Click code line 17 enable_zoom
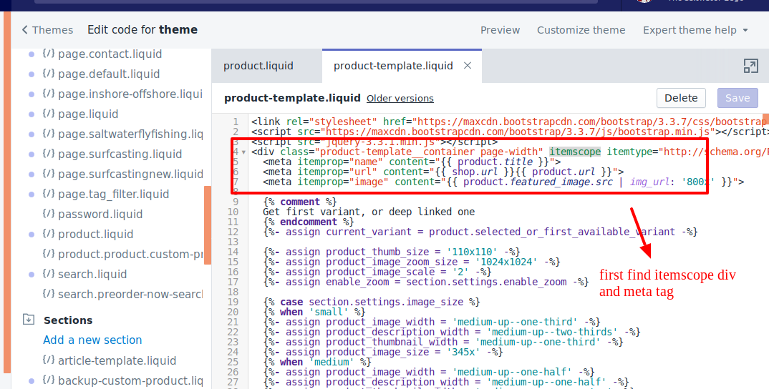Screen dimensions: 769x389 [426, 282]
